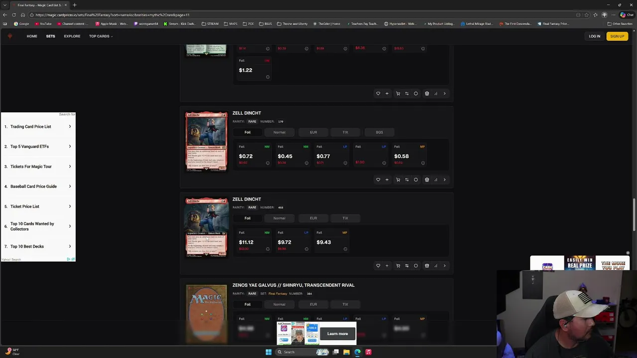The width and height of the screenshot is (637, 358).
Task: Expand Zell Dincht #170 with chevron arrow
Action: tap(444, 179)
